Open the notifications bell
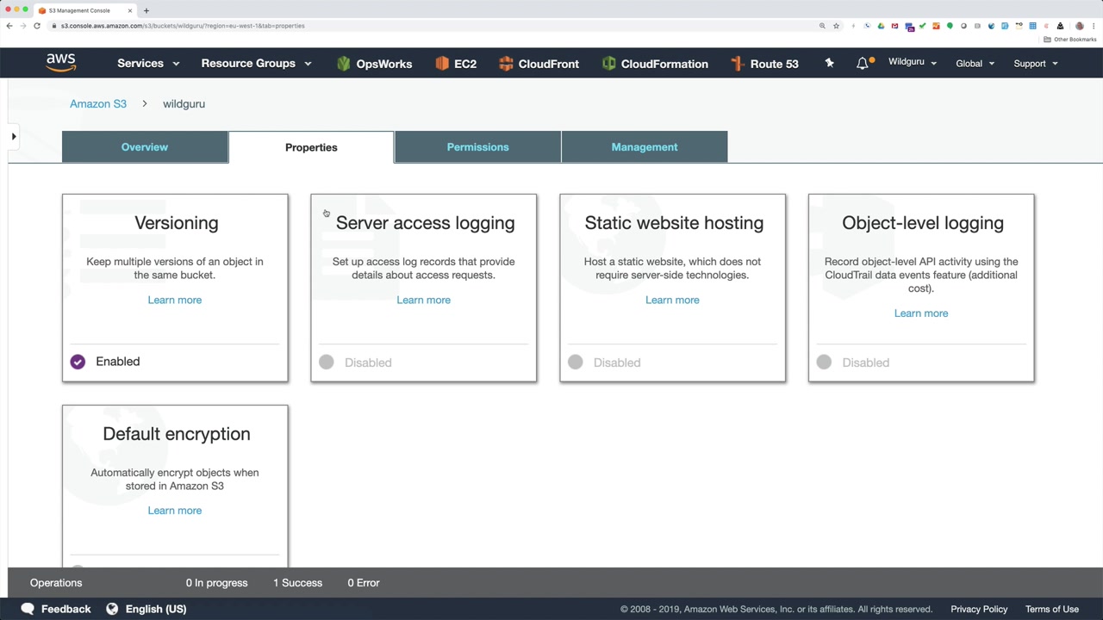 863,63
